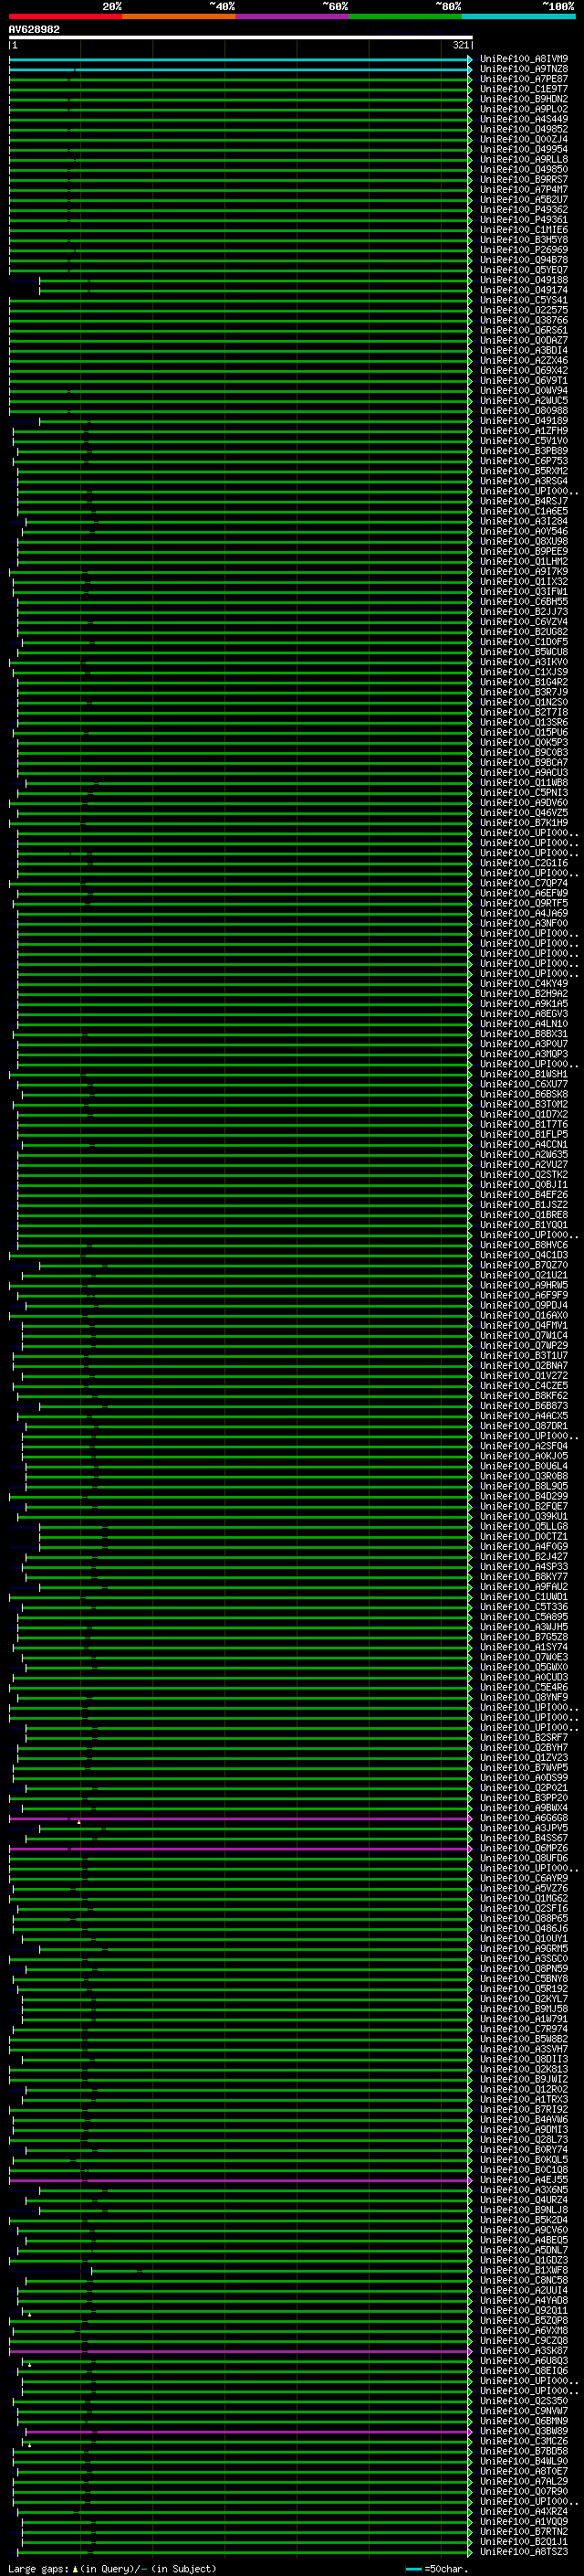
Task: Click the white query ruler bar 1-321
Action: (241, 38)
